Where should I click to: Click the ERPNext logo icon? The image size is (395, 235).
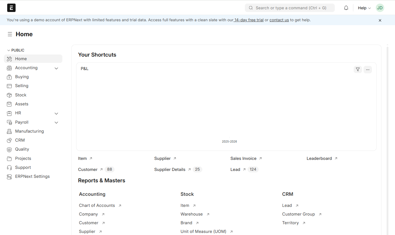(11, 8)
